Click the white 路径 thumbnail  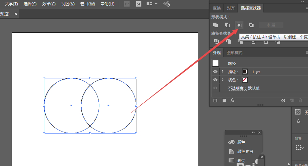click(216, 63)
